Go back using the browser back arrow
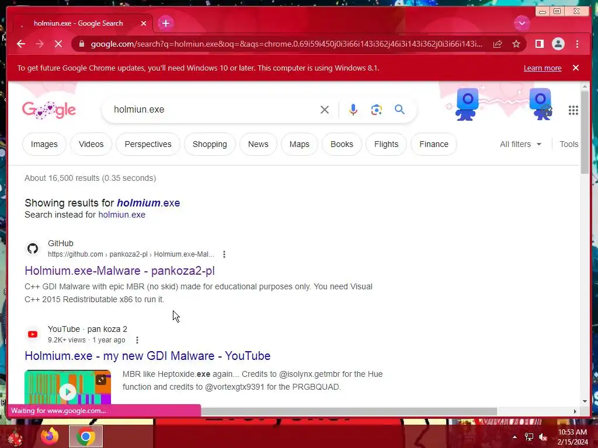 (21, 44)
